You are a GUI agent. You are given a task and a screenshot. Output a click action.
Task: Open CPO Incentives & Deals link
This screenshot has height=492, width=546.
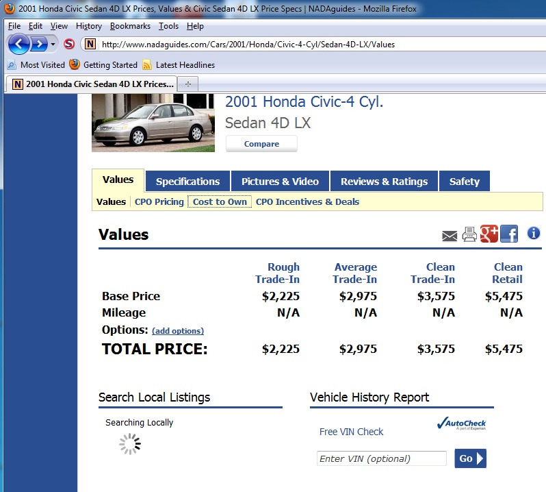click(x=307, y=201)
